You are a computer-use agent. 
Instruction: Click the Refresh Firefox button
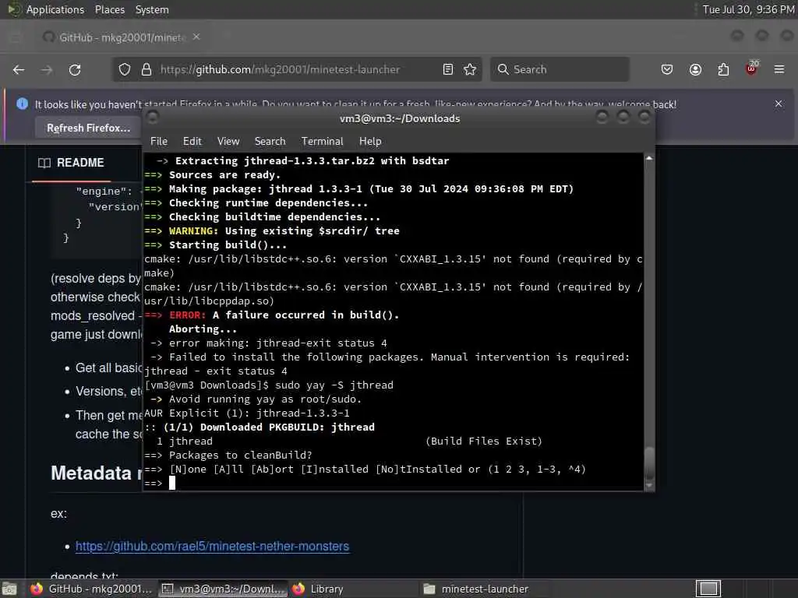89,128
